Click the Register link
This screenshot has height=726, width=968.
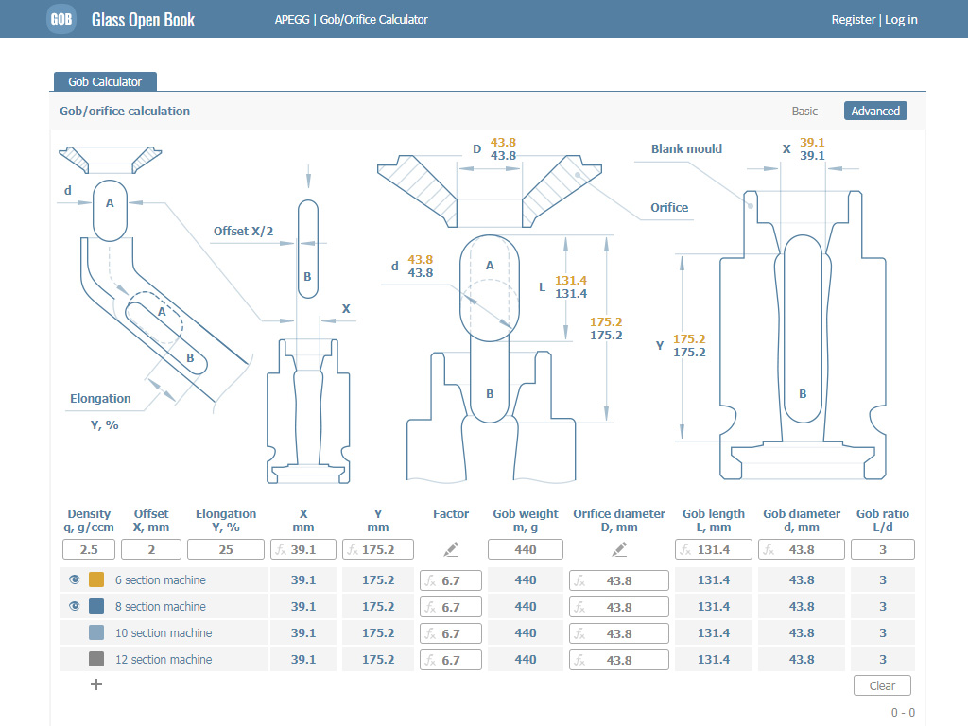pyautogui.click(x=853, y=19)
